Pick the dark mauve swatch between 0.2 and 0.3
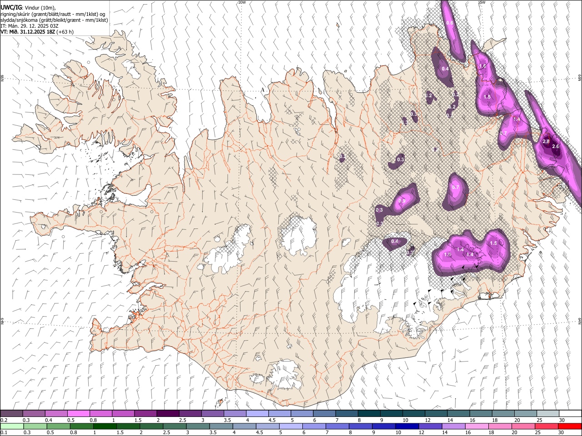 coord(12,414)
